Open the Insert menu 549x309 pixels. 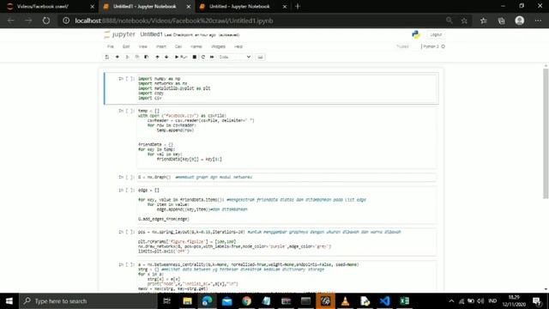pyautogui.click(x=160, y=46)
